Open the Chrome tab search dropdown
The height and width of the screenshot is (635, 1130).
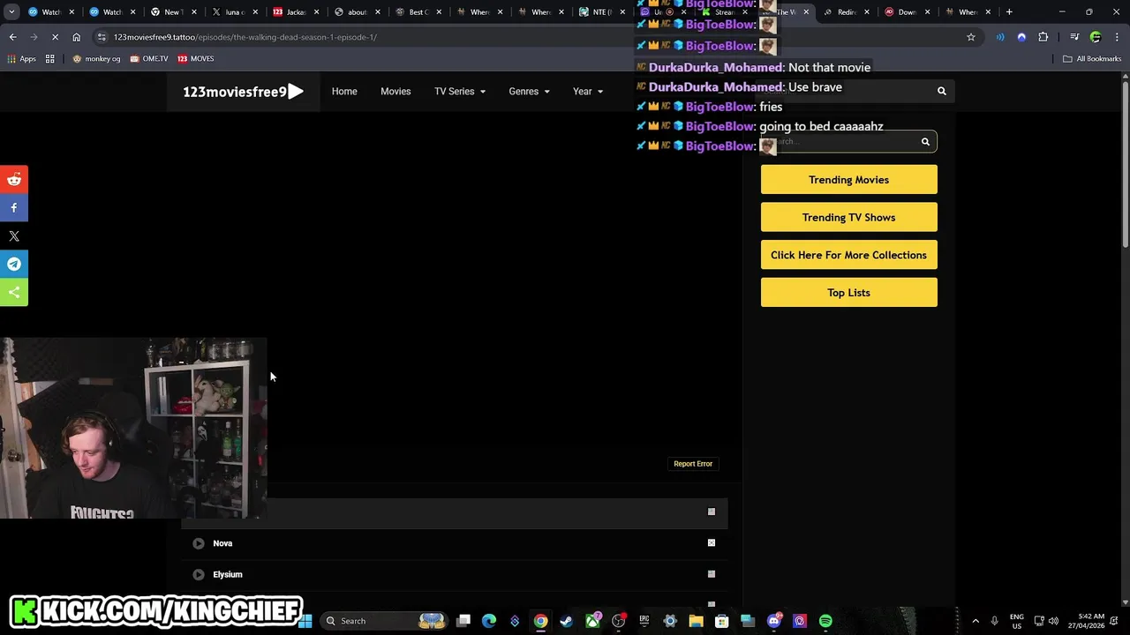click(12, 12)
